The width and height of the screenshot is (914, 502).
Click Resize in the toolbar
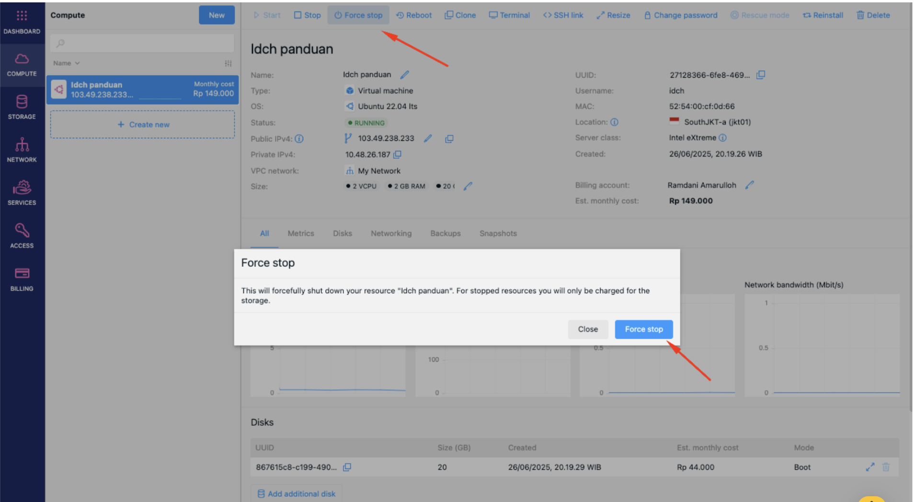pyautogui.click(x=613, y=15)
